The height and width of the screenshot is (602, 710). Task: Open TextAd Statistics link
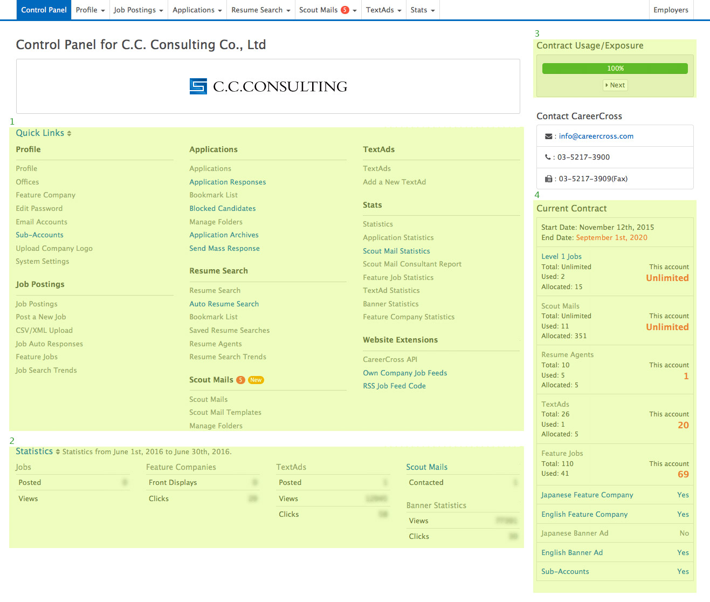(x=391, y=291)
